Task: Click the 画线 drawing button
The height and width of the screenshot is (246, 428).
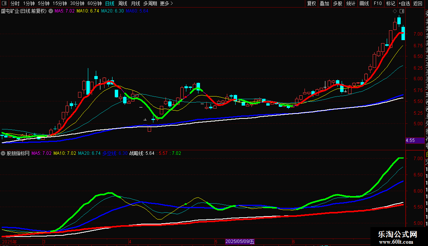Action: [x=364, y=3]
